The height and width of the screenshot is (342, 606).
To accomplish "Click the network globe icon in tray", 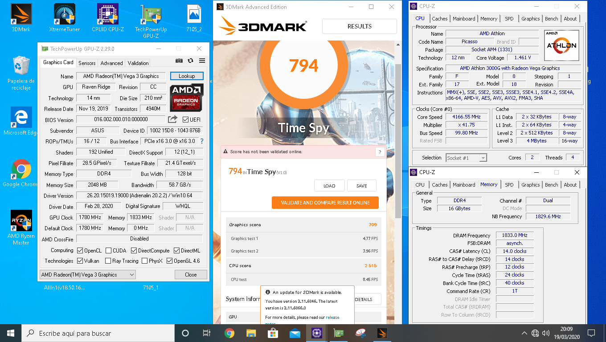I will (535, 333).
